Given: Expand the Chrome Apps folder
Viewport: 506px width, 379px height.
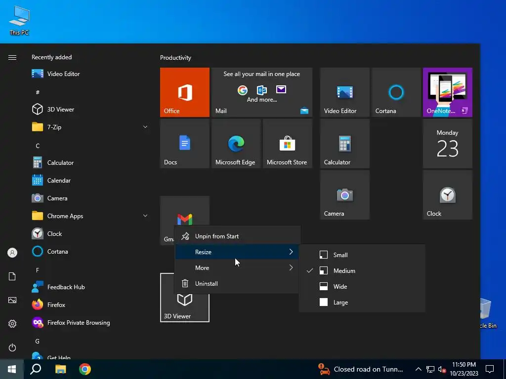Looking at the screenshot, I should pos(90,216).
